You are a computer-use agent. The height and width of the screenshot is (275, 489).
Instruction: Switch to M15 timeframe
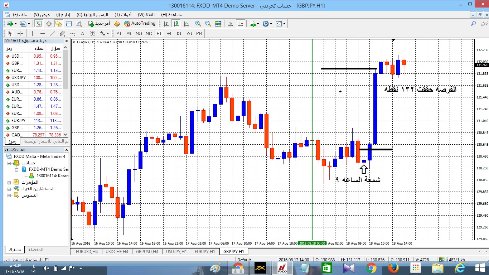(139, 33)
